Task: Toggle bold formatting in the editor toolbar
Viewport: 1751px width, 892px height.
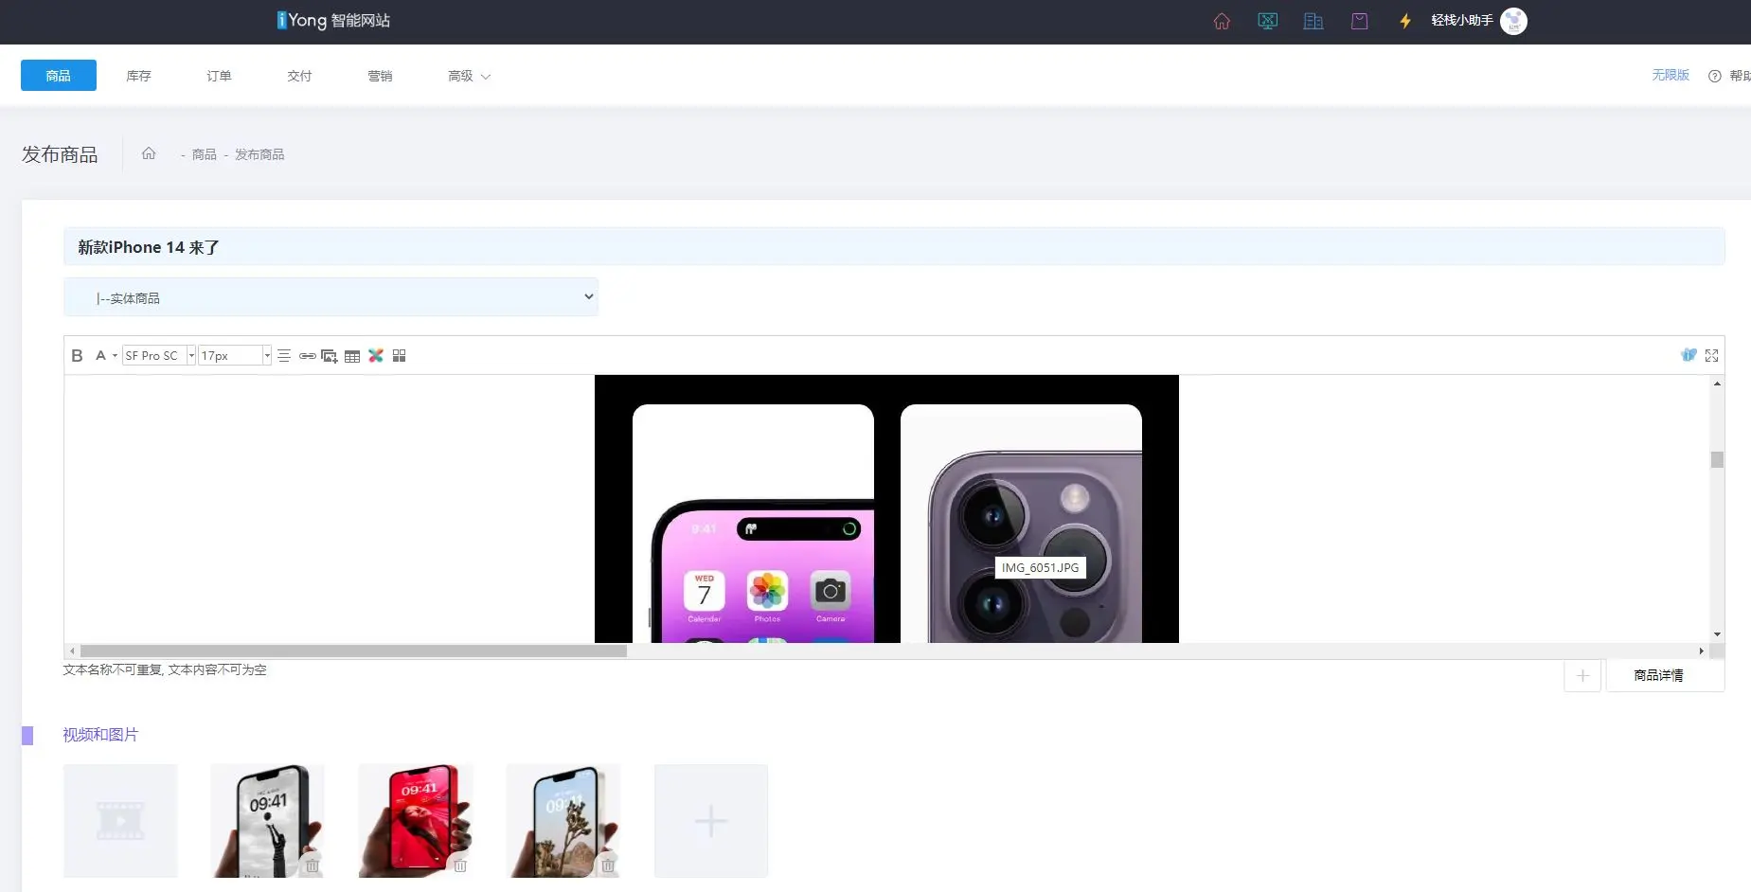Action: (77, 356)
